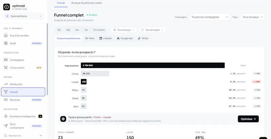Go to the Campagnes section
271x139 pixels.
point(23,60)
